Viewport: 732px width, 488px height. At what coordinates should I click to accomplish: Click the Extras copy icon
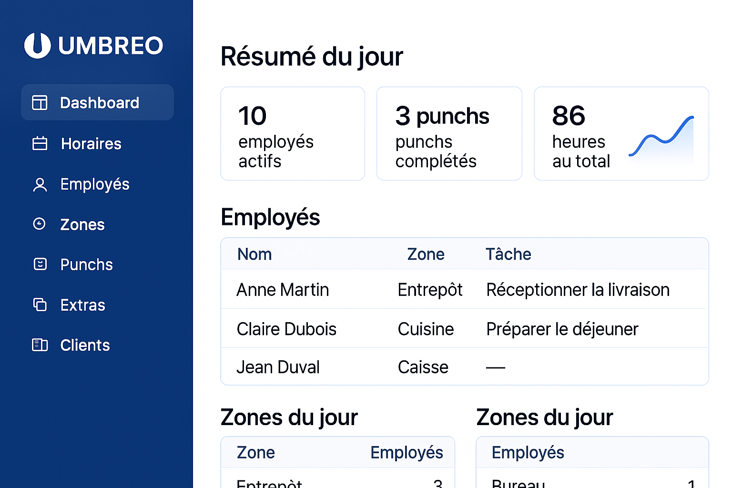pos(40,305)
